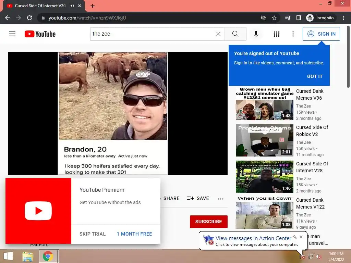The height and width of the screenshot is (263, 351).
Task: Bookmark this page with the star icon
Action: click(274, 18)
